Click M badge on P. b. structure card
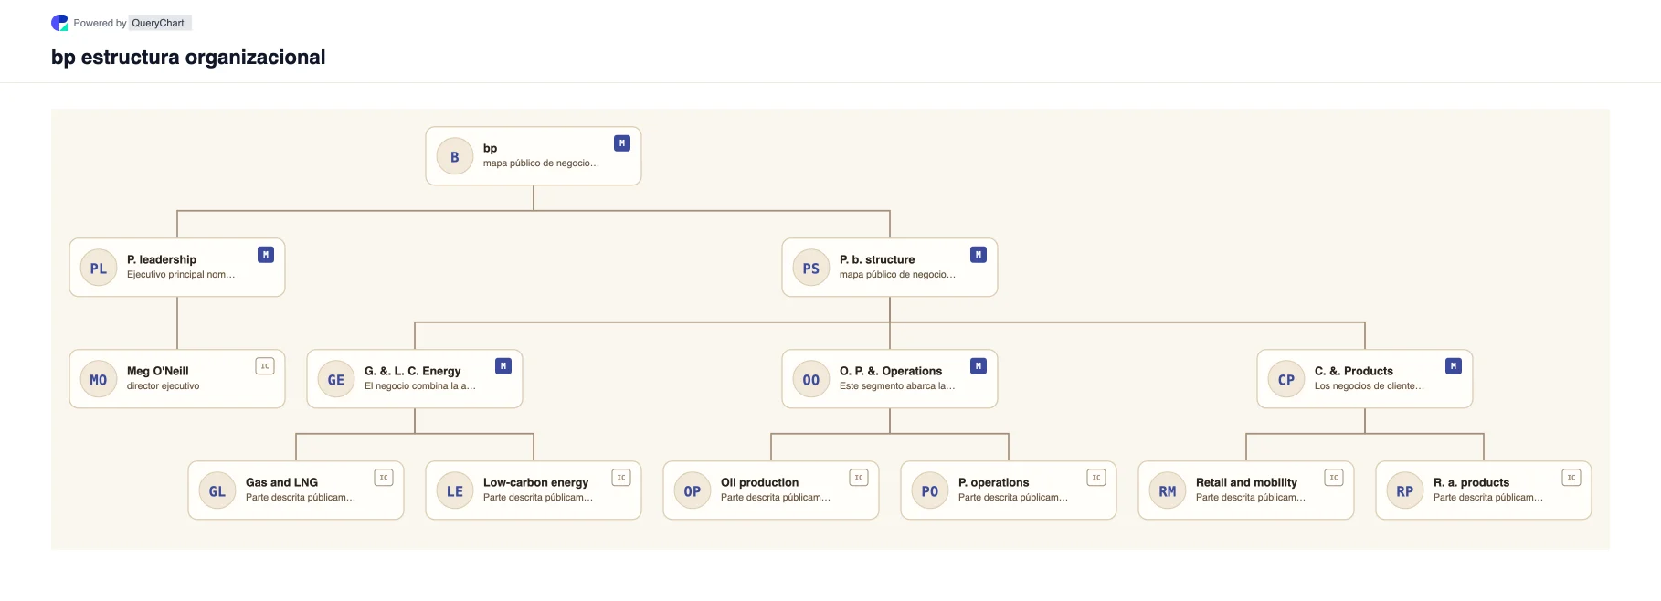Screen dimensions: 1661x601 tap(979, 255)
